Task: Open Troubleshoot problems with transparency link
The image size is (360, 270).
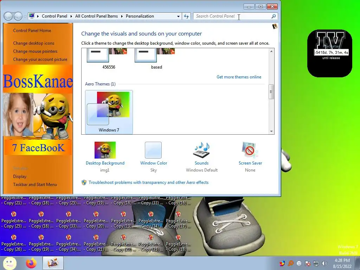Action: 149,182
